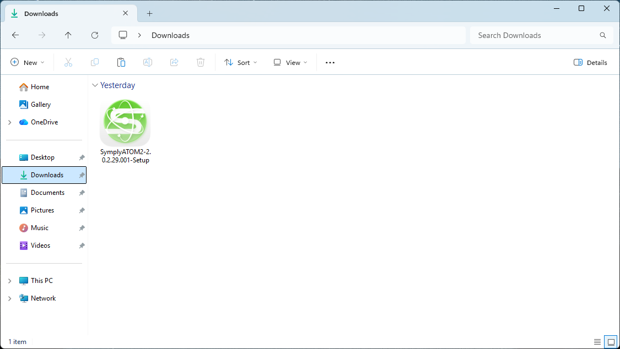Click the Copy icon in toolbar
This screenshot has height=349, width=620.
[x=95, y=62]
